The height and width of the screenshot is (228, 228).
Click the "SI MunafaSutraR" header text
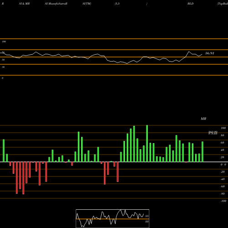[56, 4]
